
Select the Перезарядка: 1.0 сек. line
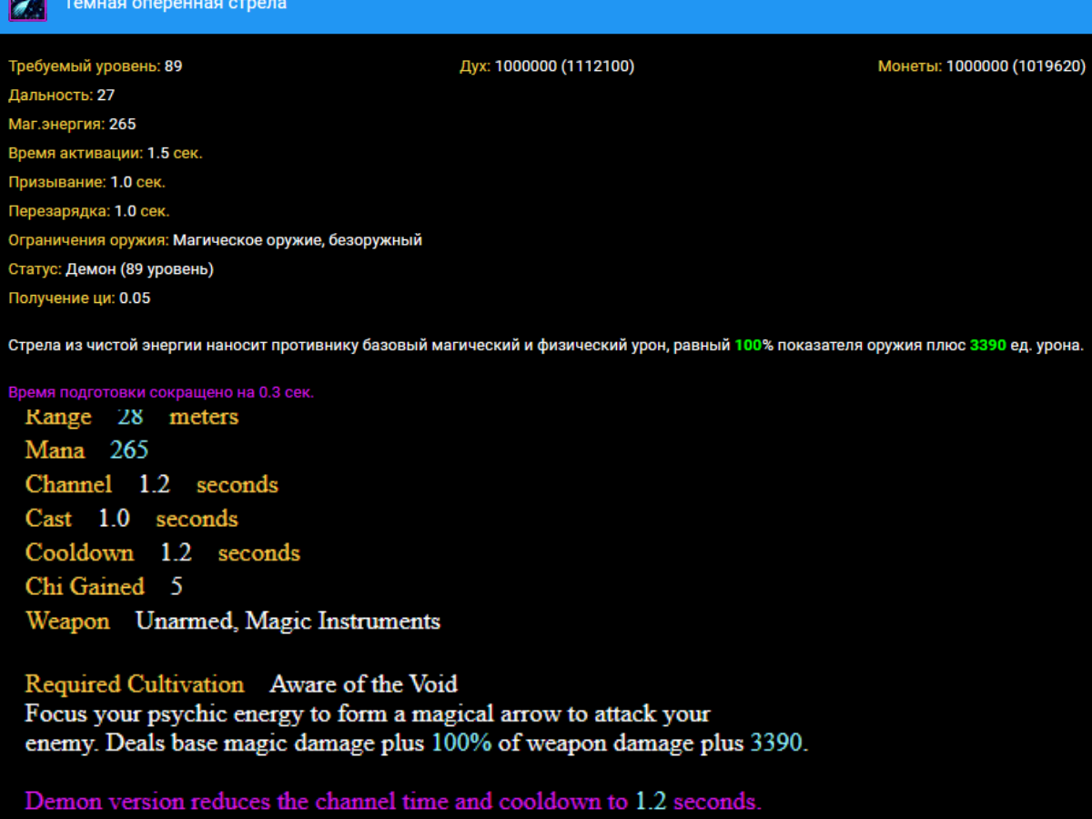click(x=89, y=212)
